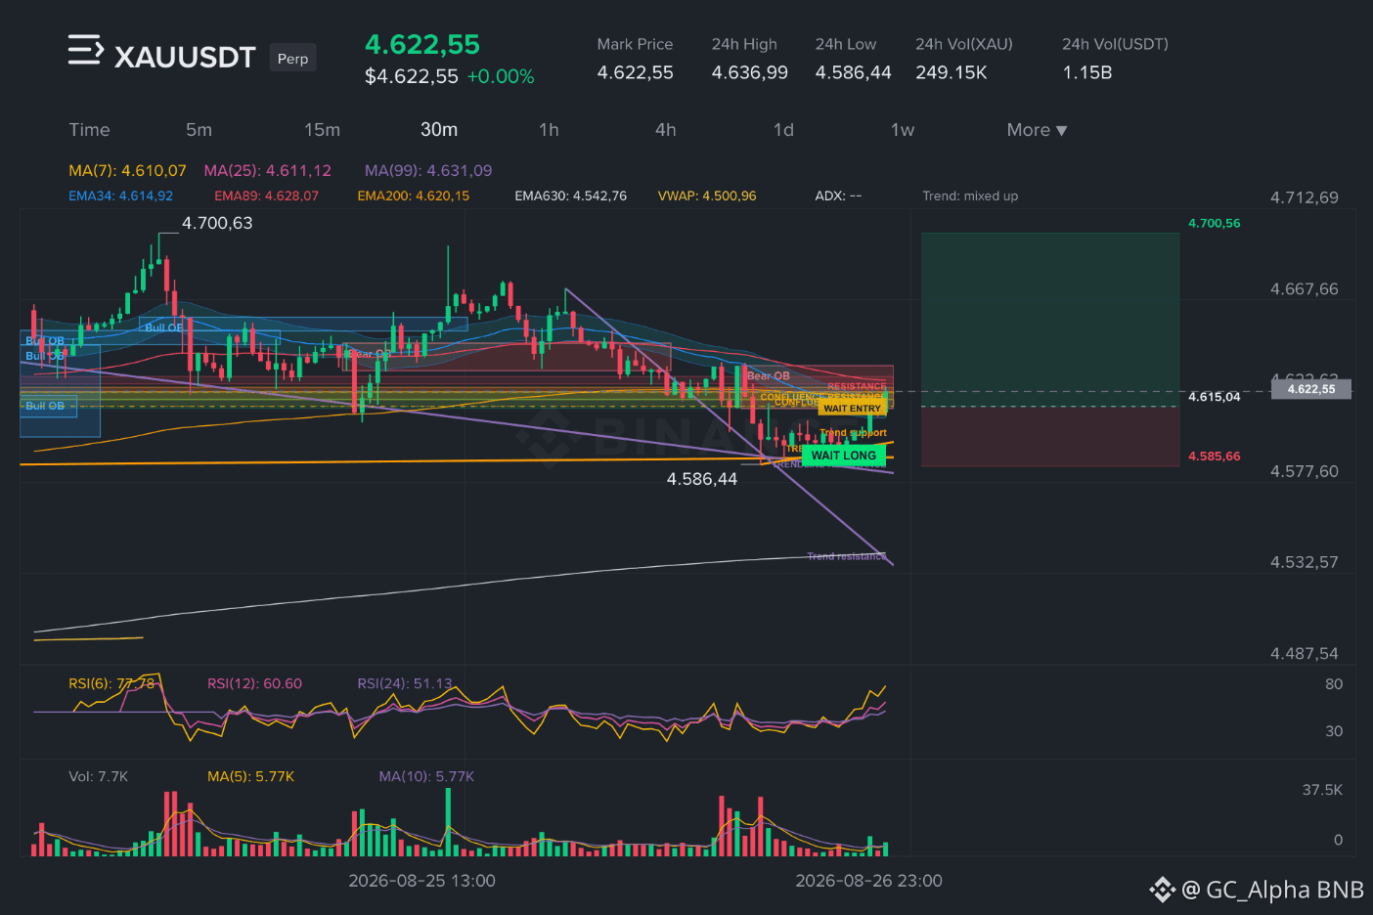Click the 4.586,44 low price annotation
The width and height of the screenshot is (1373, 915).
click(x=702, y=479)
